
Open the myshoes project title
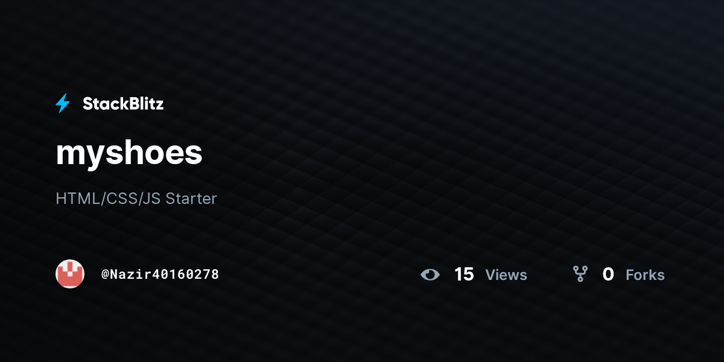click(129, 153)
